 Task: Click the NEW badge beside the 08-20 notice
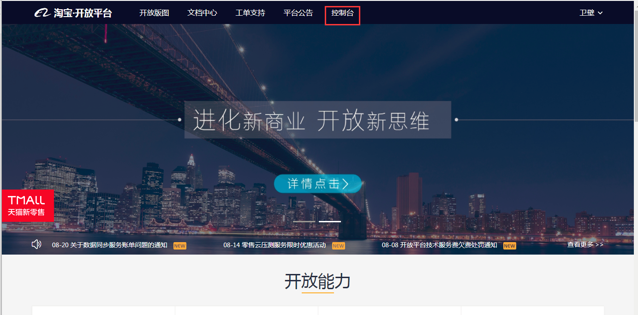coord(179,246)
